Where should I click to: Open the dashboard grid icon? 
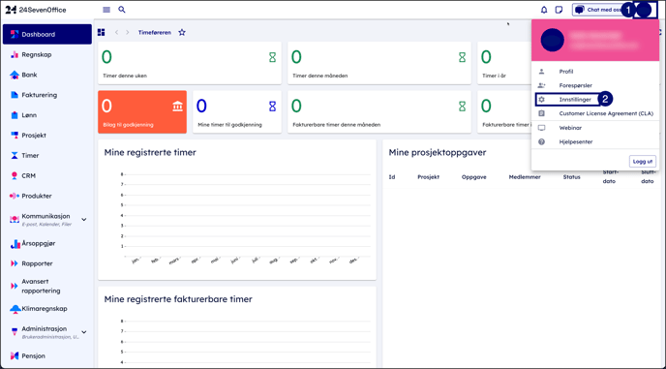(x=101, y=32)
